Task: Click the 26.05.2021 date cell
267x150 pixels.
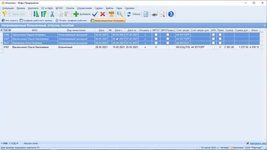Action: pyautogui.click(x=101, y=47)
